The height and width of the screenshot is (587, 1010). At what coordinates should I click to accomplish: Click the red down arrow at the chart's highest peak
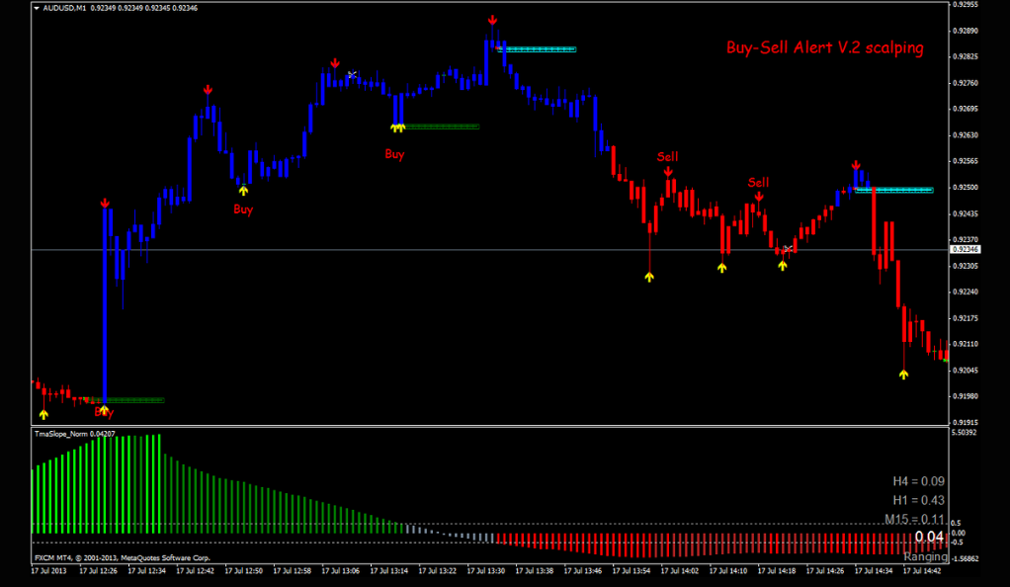(492, 21)
